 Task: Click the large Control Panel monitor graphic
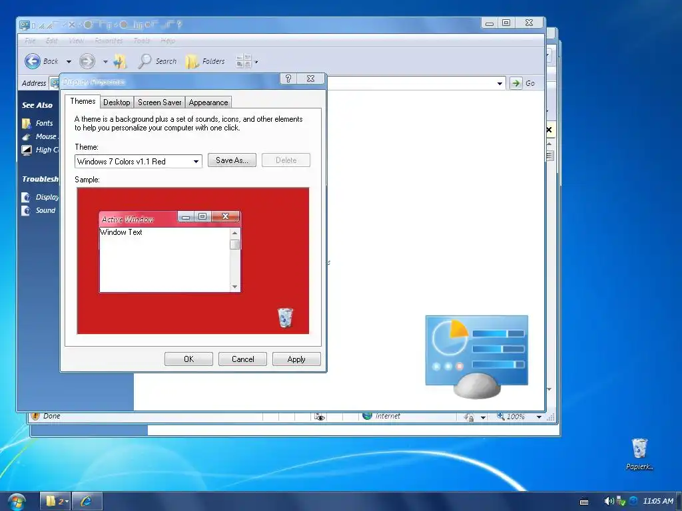477,357
